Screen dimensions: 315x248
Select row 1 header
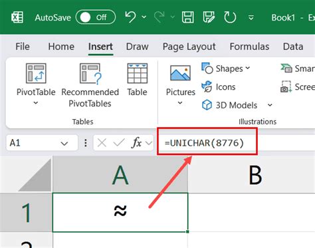pyautogui.click(x=26, y=213)
